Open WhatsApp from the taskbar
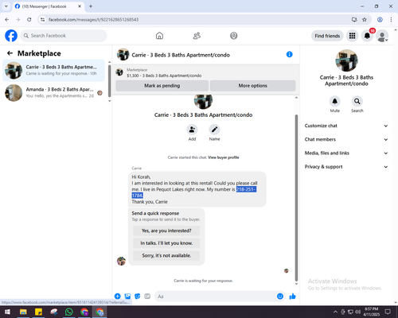Viewport: 398px width, 318px height. [69, 312]
